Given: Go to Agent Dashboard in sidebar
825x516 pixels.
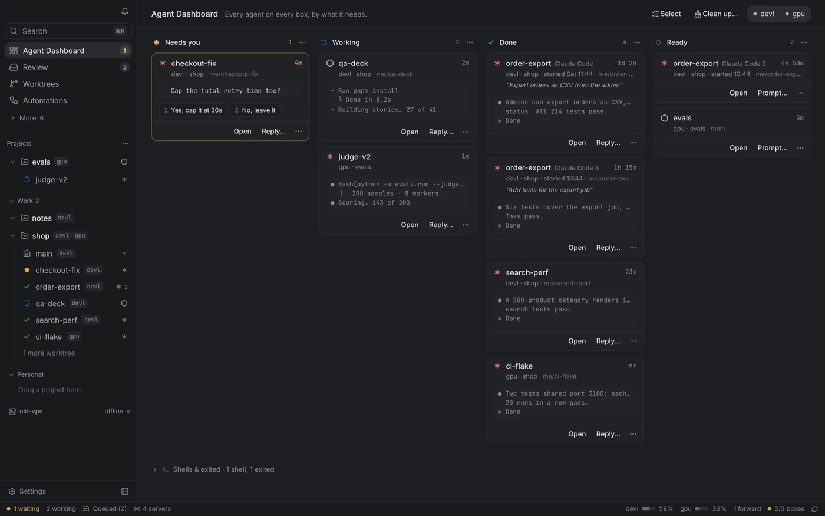Looking at the screenshot, I should tap(68, 51).
